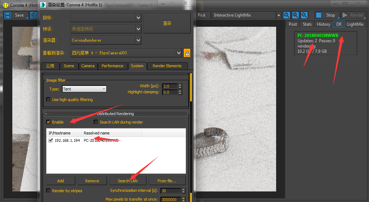
Task: Click the Highlight clamping spinner arrows
Action: [x=180, y=92]
